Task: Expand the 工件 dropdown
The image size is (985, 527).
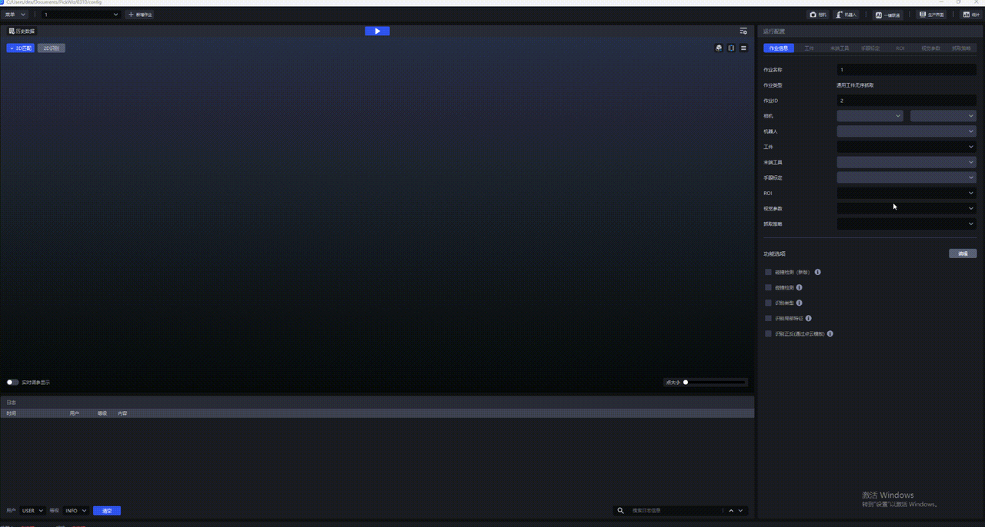Action: point(906,147)
